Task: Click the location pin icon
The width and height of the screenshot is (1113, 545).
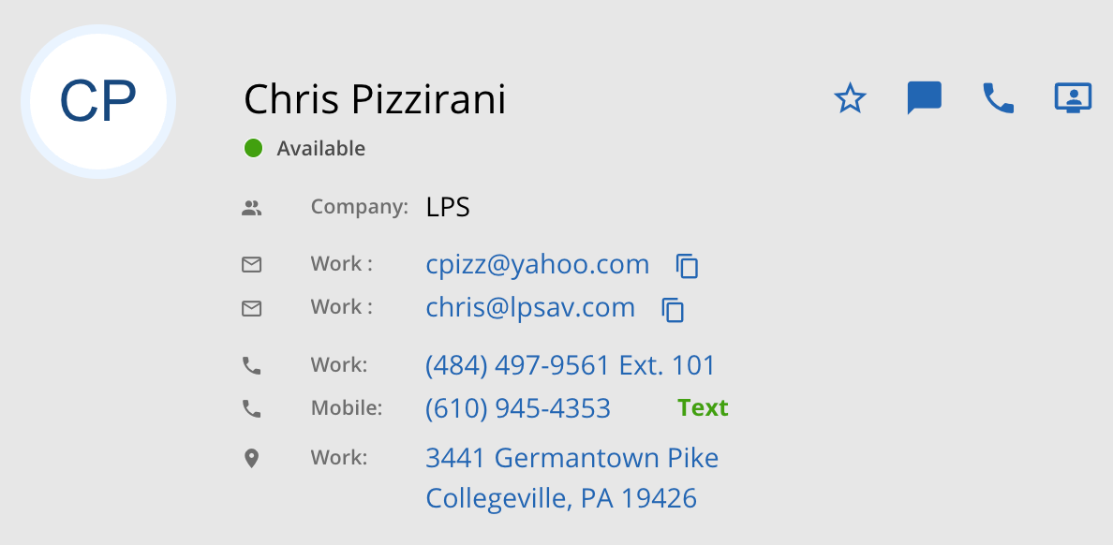Action: [251, 459]
